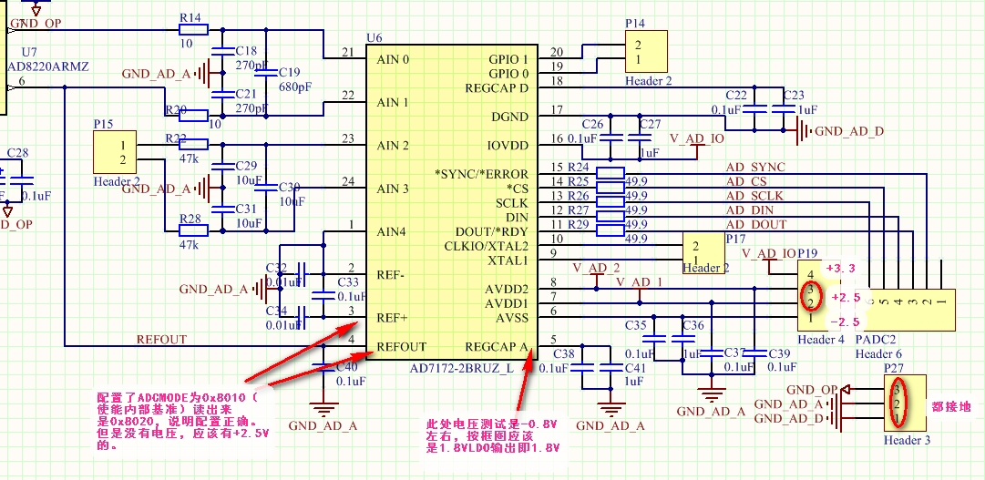Select capacitor C26 symbol
The width and height of the screenshot is (985, 480).
610,138
